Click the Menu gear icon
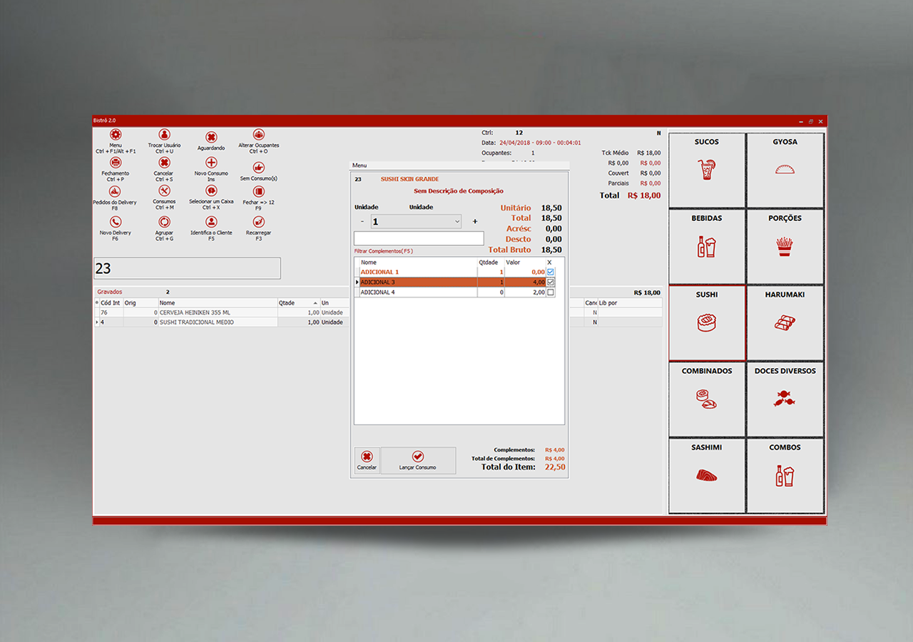Viewport: 913px width, 642px height. pyautogui.click(x=116, y=135)
